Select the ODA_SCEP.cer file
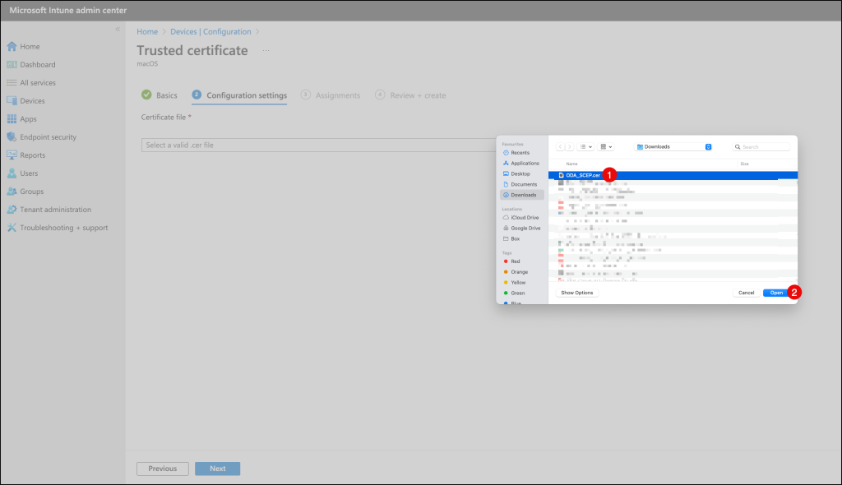The height and width of the screenshot is (485, 842). tap(582, 175)
